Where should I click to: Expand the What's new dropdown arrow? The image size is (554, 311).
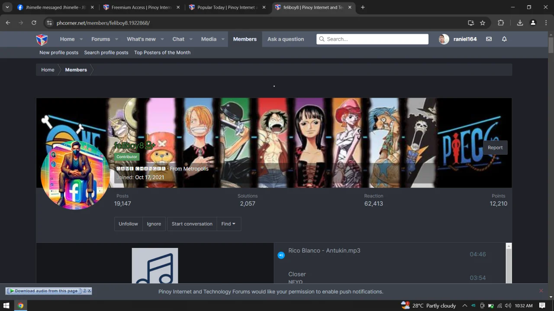coord(162,39)
